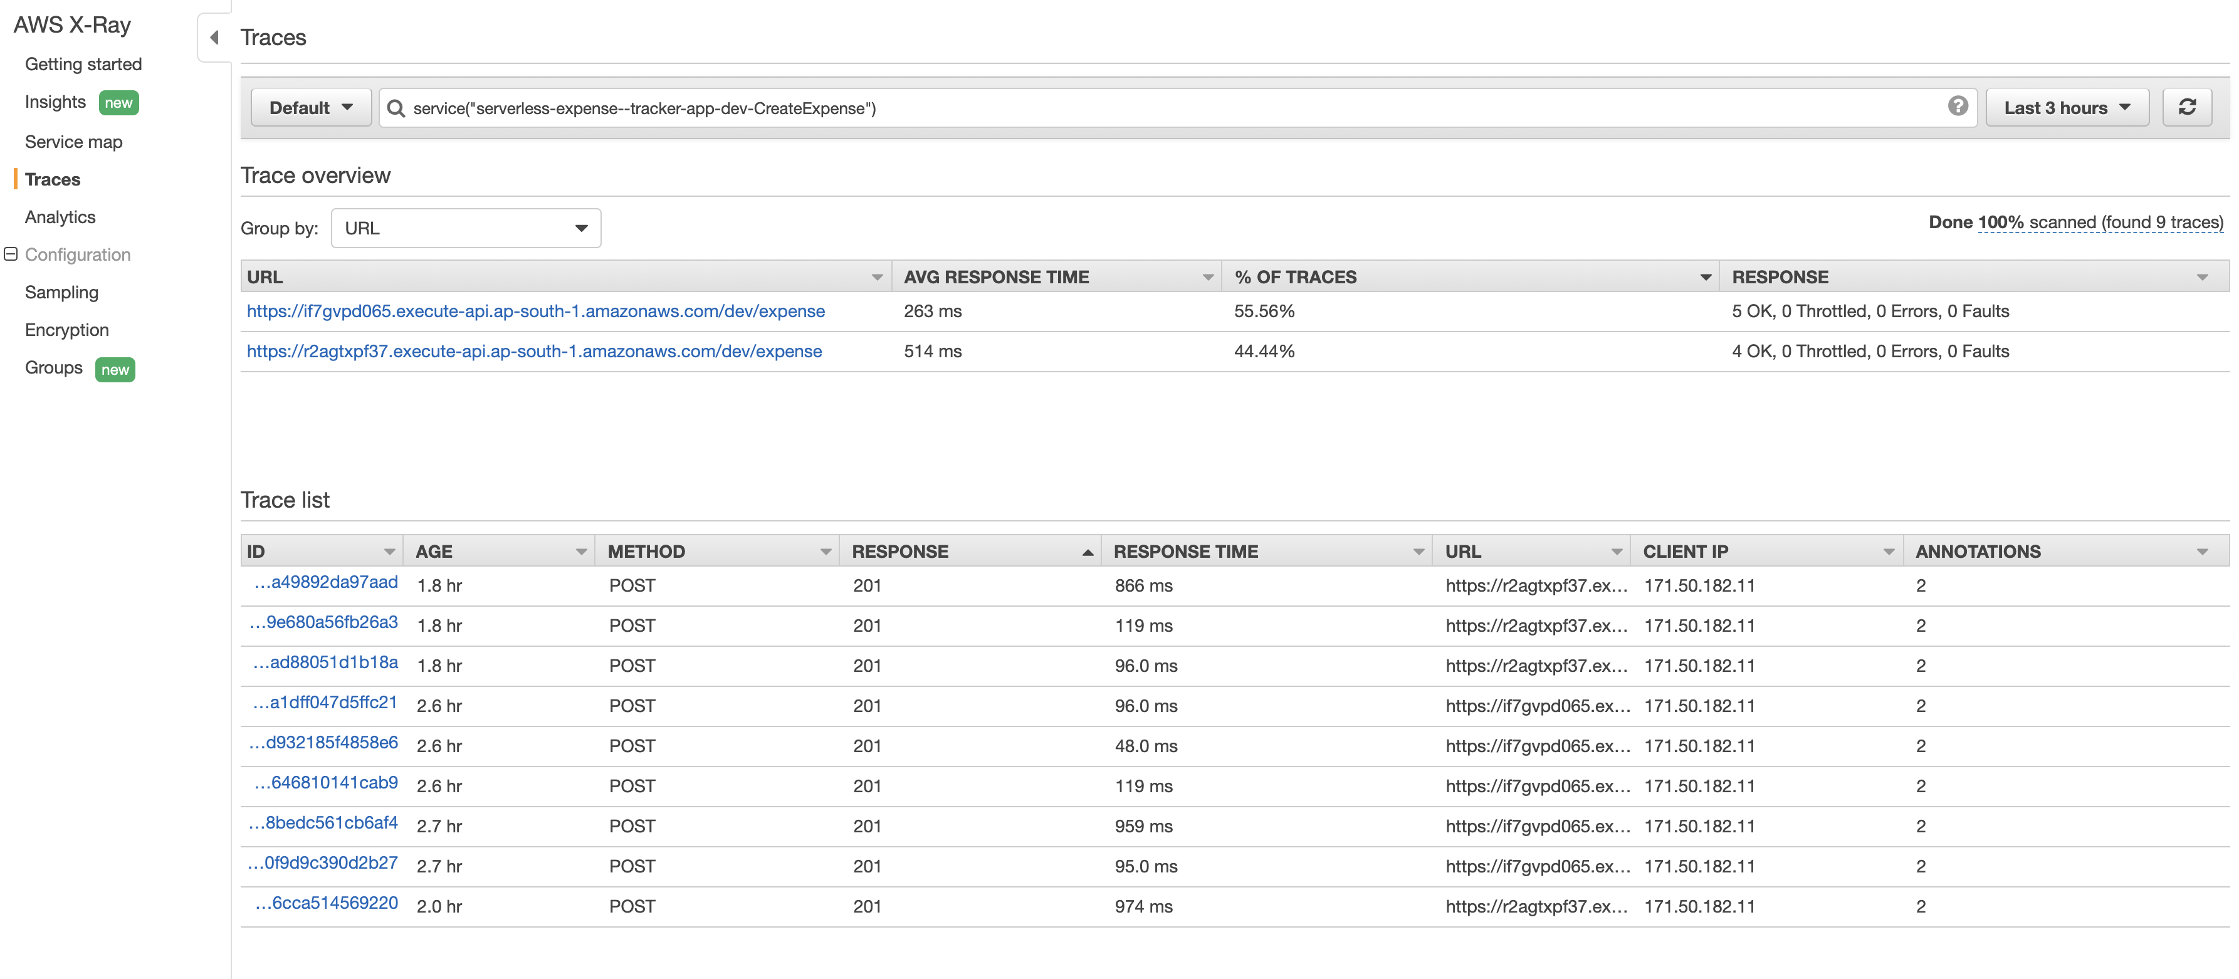Open trace ...6cca514569220

(327, 902)
